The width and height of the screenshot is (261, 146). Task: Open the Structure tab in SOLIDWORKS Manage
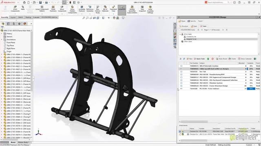click(184, 26)
